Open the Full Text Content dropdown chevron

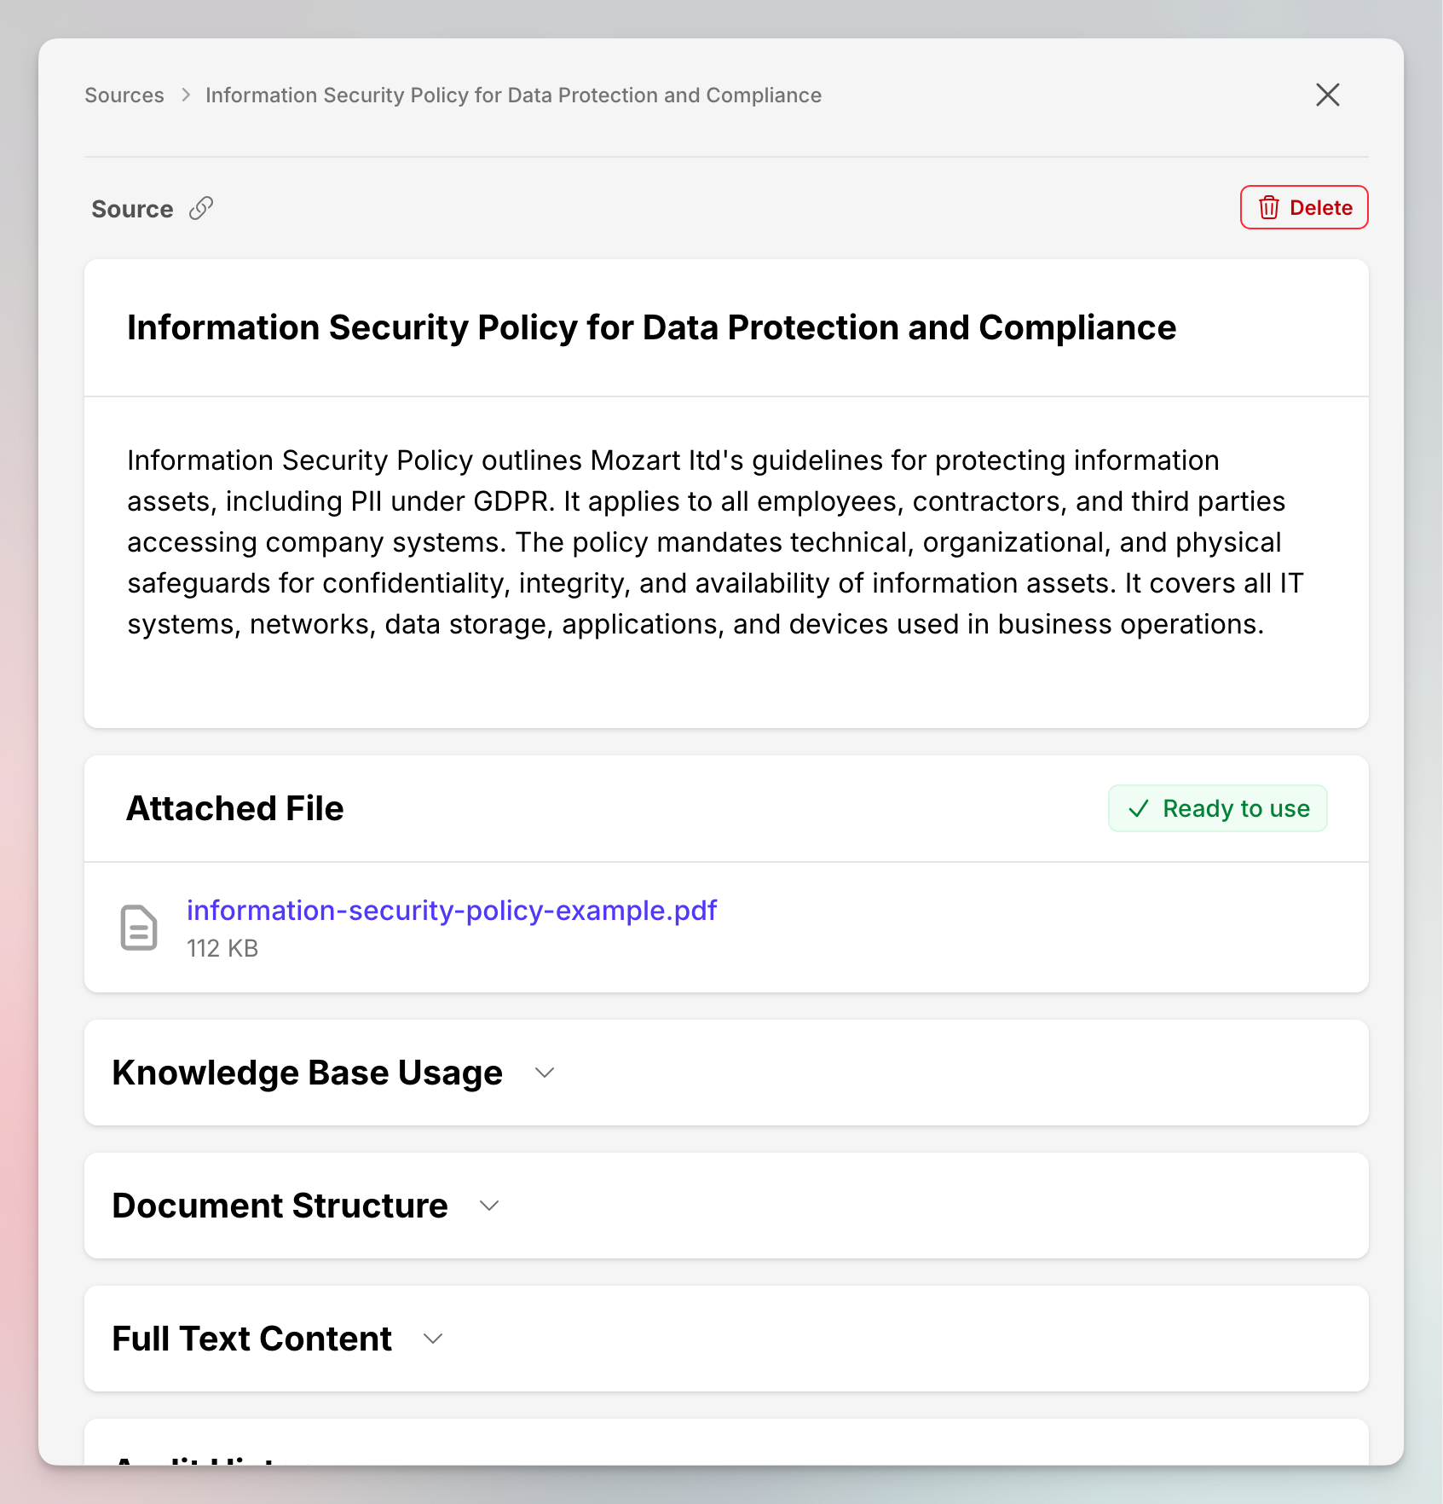click(432, 1339)
